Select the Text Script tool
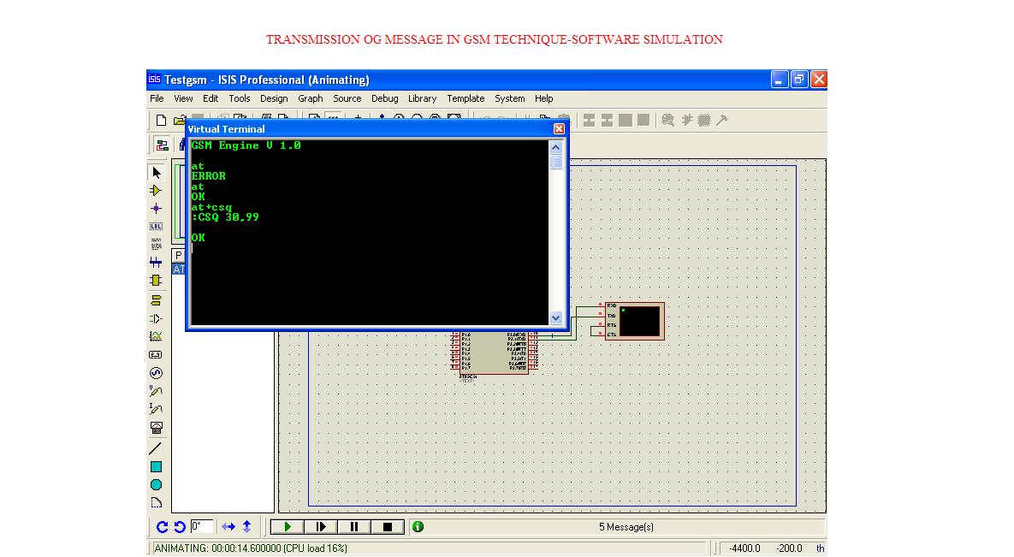The image size is (1014, 557). (156, 244)
